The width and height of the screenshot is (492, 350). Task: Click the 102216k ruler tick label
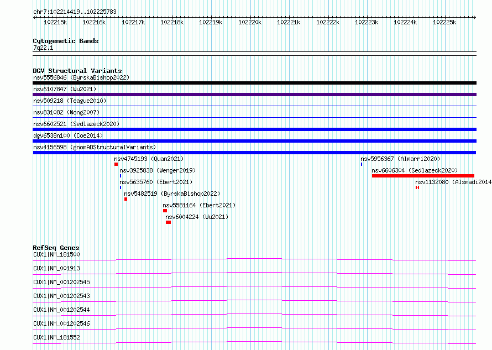94,22
